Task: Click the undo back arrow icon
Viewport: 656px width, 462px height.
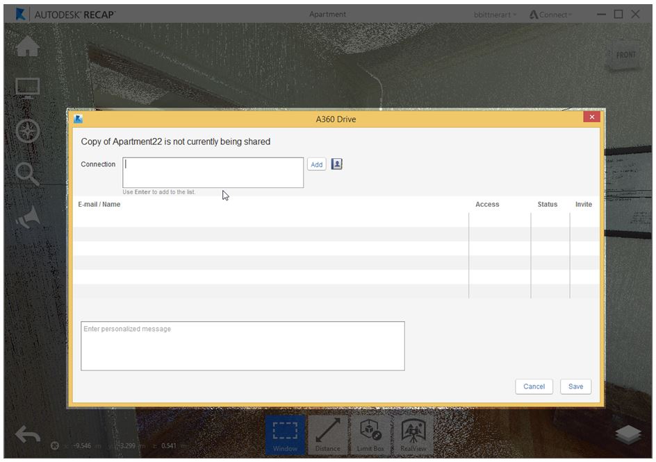Action: click(28, 434)
